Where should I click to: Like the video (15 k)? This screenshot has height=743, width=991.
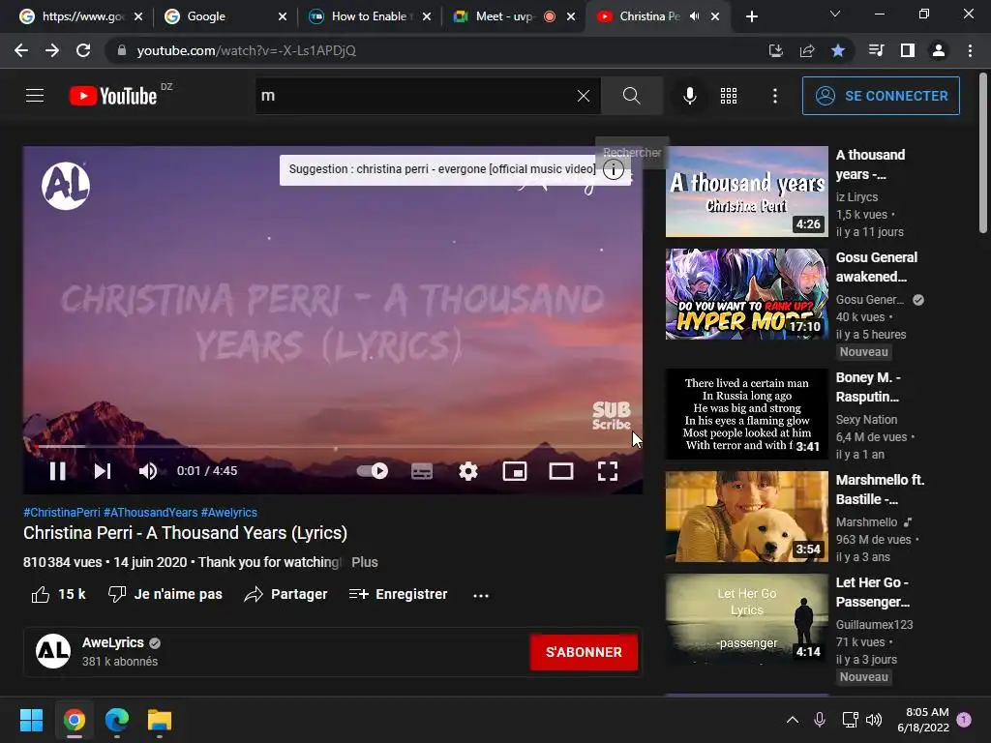(x=59, y=595)
